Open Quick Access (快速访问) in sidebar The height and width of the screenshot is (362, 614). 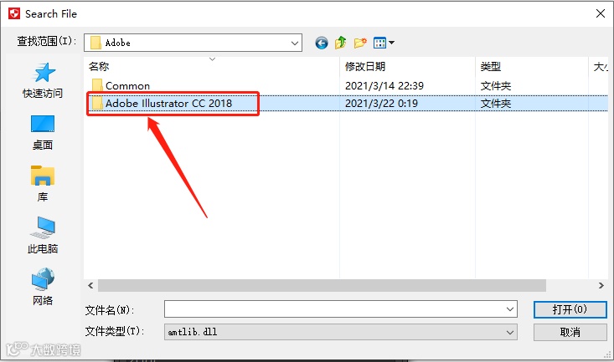42,80
